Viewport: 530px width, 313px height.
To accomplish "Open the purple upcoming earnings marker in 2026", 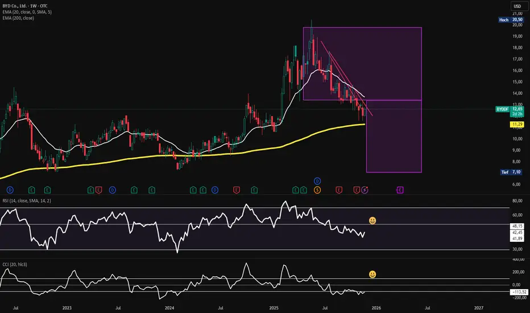I will pos(400,190).
